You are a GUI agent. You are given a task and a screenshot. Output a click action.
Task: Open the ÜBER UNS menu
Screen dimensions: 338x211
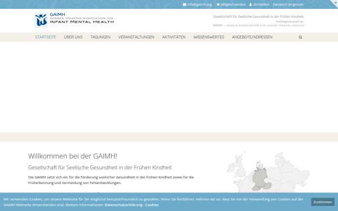coord(73,37)
